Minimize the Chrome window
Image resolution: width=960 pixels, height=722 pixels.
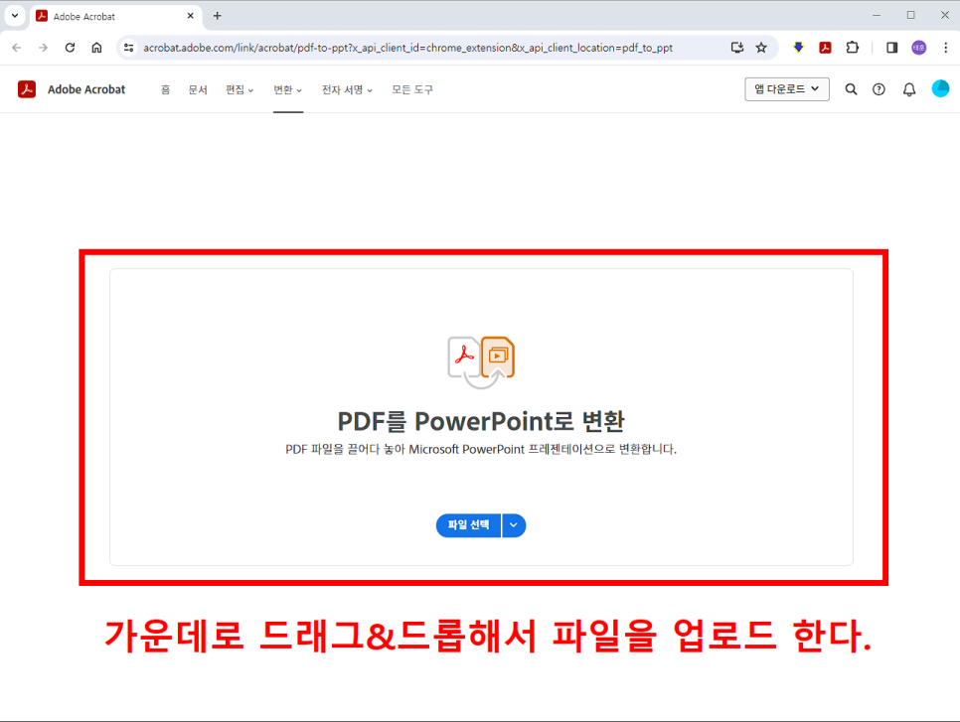point(877,15)
